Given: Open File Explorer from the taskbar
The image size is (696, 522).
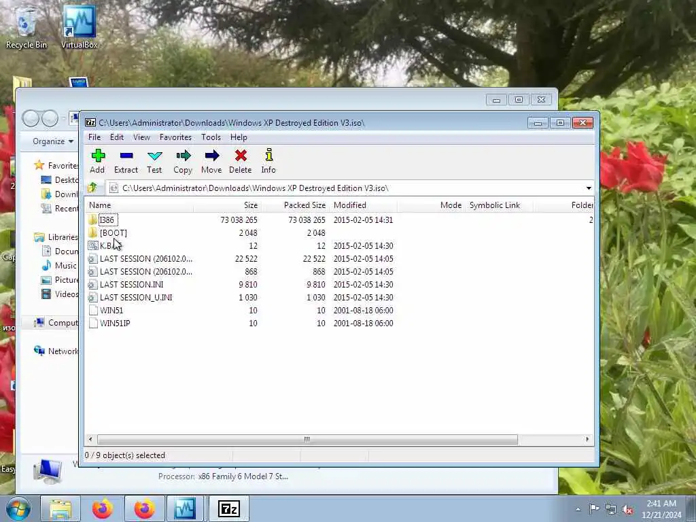Looking at the screenshot, I should 60,508.
